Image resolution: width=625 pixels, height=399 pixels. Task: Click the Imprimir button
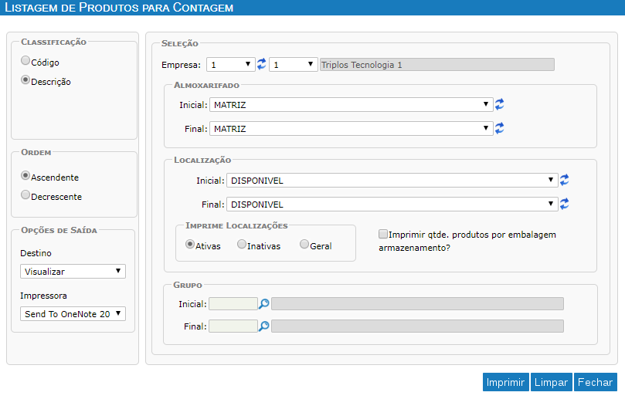[x=505, y=382]
